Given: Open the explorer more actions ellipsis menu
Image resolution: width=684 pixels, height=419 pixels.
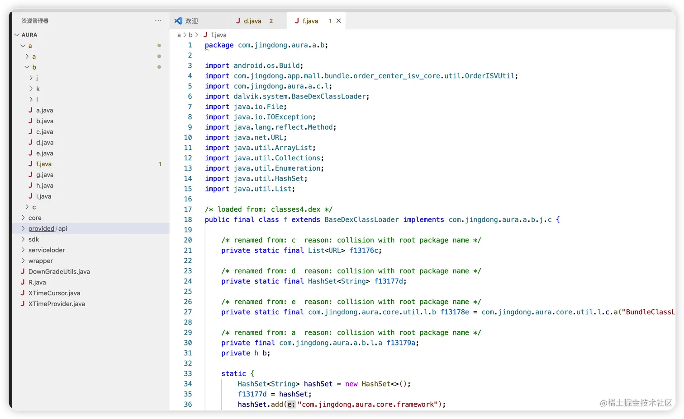Looking at the screenshot, I should (x=158, y=21).
